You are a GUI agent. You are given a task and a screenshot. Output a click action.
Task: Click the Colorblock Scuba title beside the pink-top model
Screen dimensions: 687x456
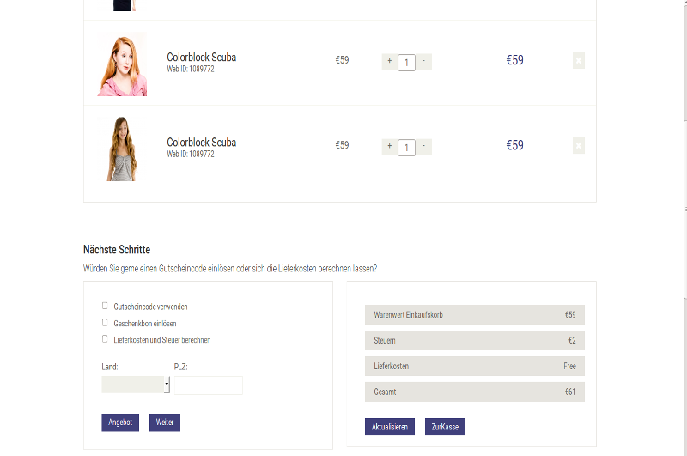click(201, 57)
